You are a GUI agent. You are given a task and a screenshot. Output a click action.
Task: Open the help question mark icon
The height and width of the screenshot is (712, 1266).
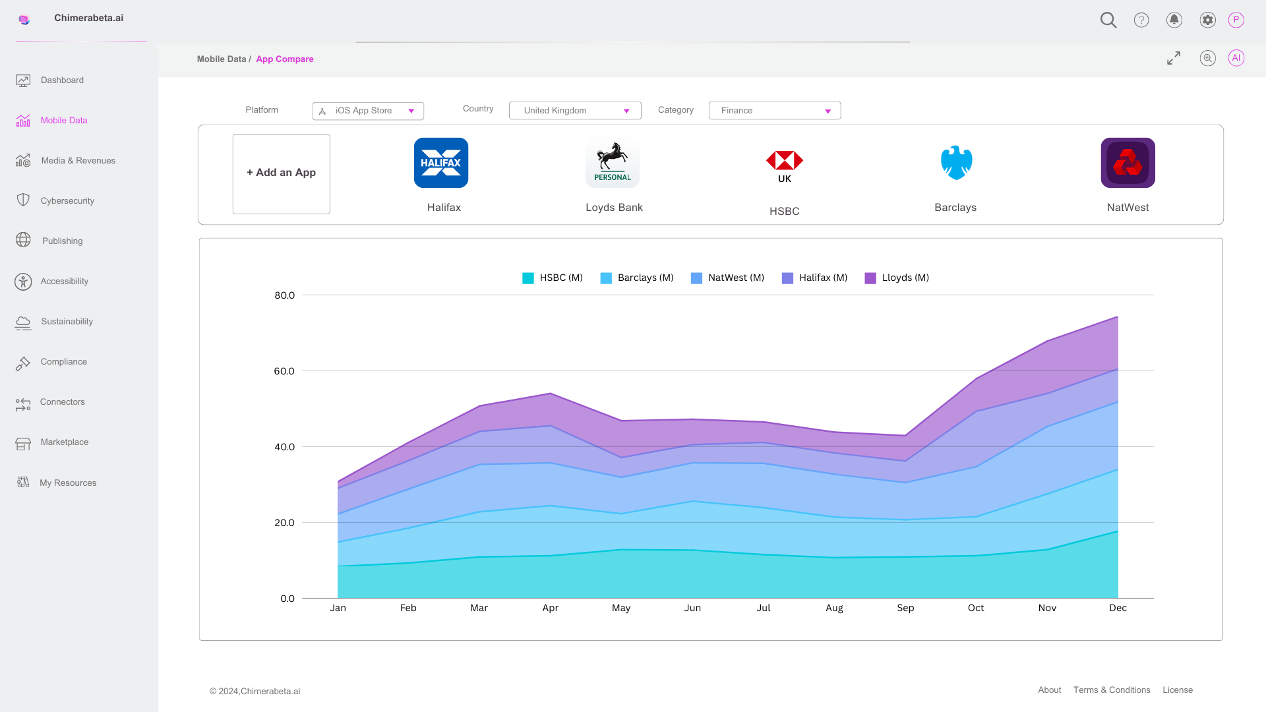[1141, 20]
